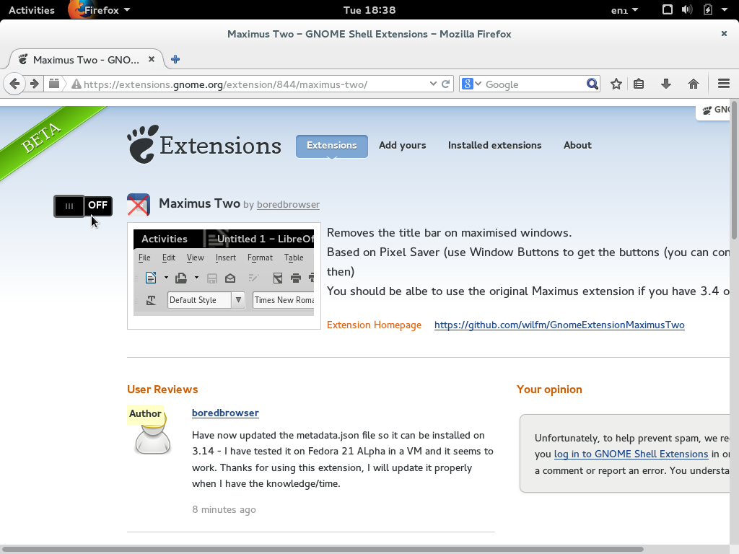Bookmark this page with the star icon
Viewport: 739px width, 554px height.
(616, 84)
